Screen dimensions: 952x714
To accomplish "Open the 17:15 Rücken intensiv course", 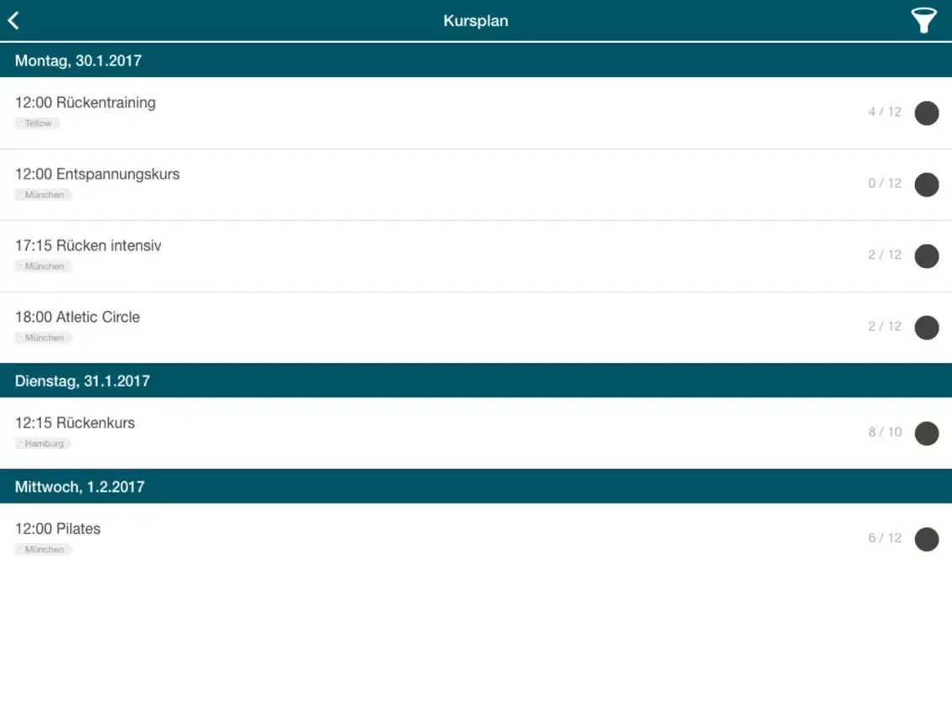I will click(x=476, y=256).
